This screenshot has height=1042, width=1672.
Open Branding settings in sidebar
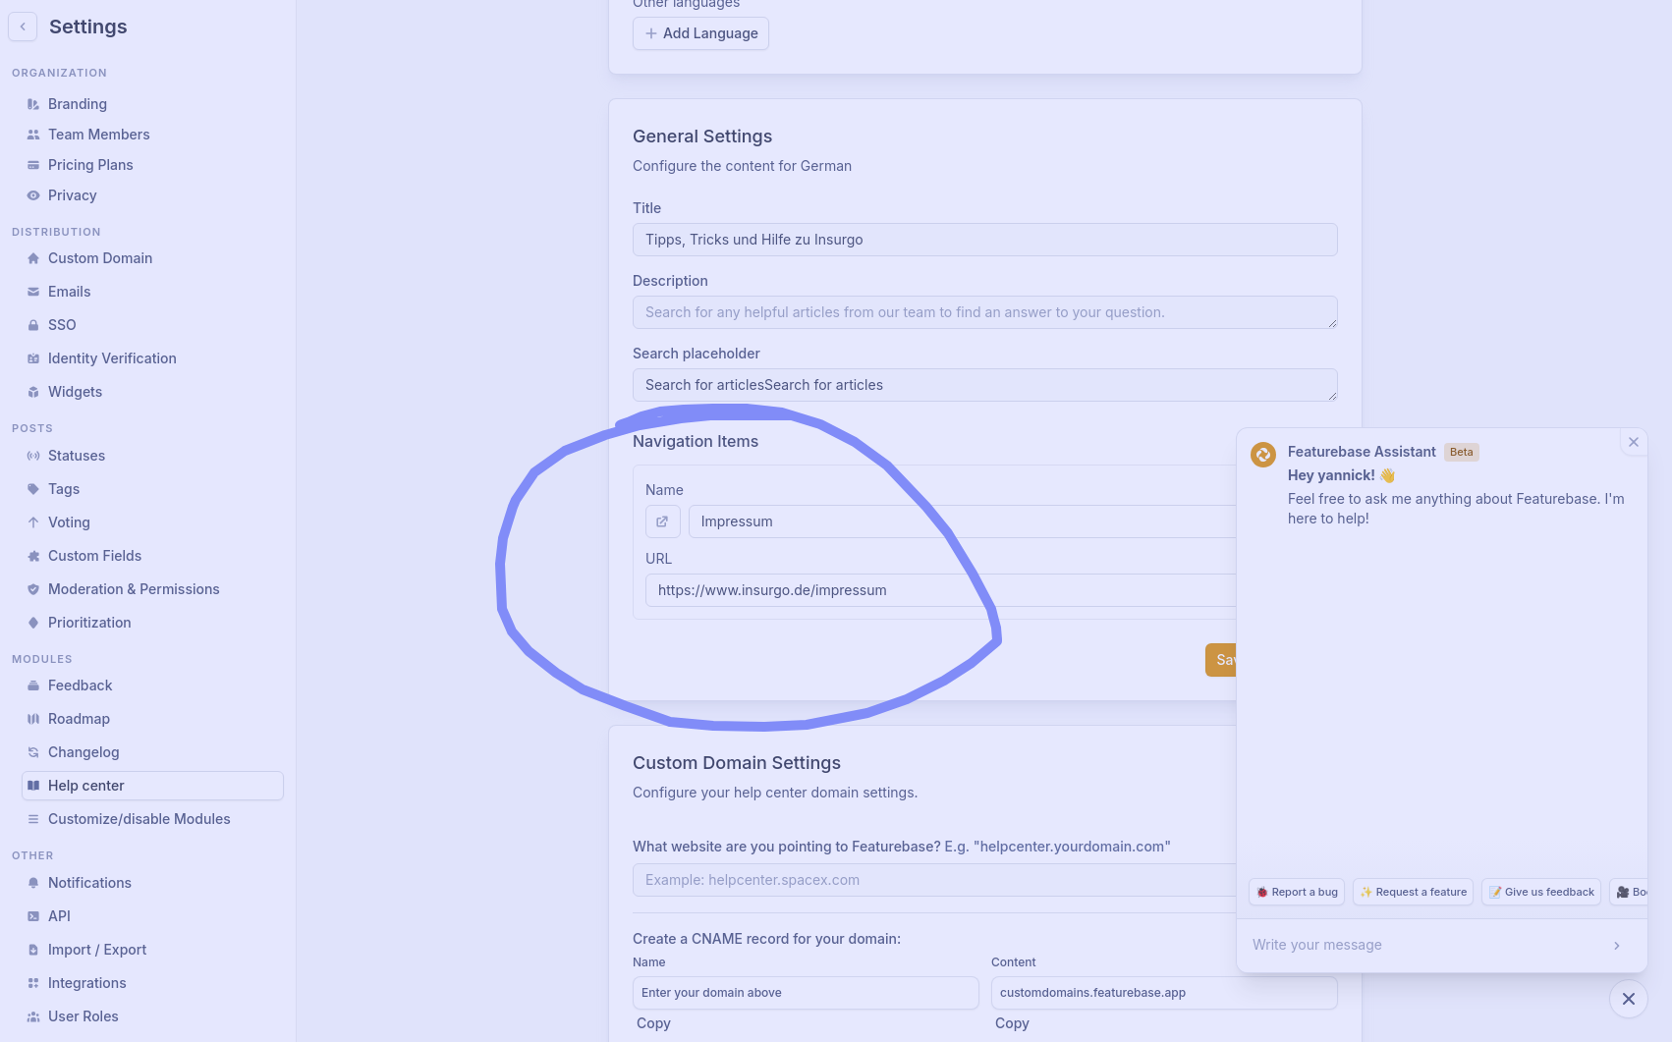tap(78, 104)
